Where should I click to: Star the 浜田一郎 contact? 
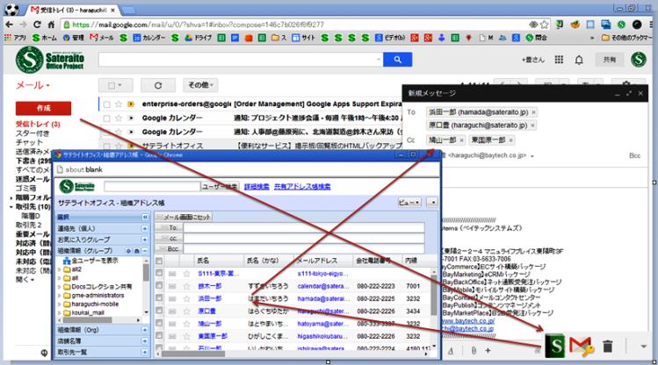pos(186,299)
